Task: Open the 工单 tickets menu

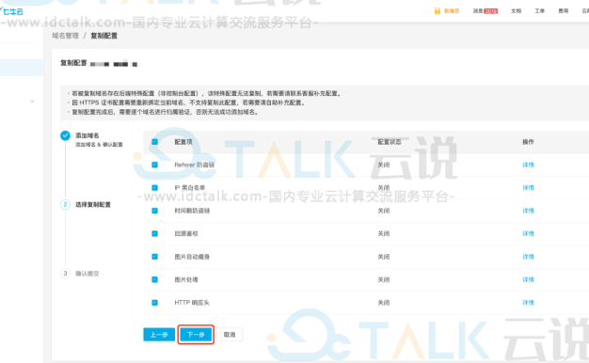Action: pyautogui.click(x=539, y=11)
